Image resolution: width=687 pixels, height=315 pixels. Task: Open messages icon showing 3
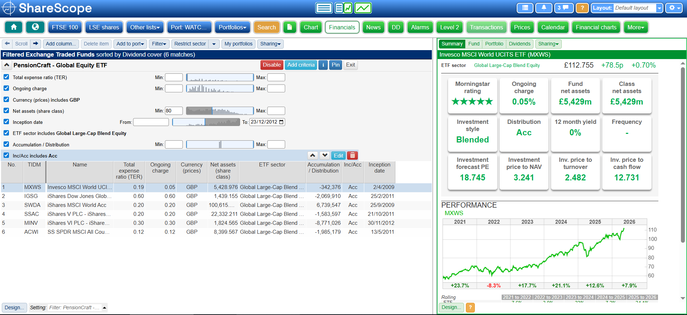click(564, 8)
